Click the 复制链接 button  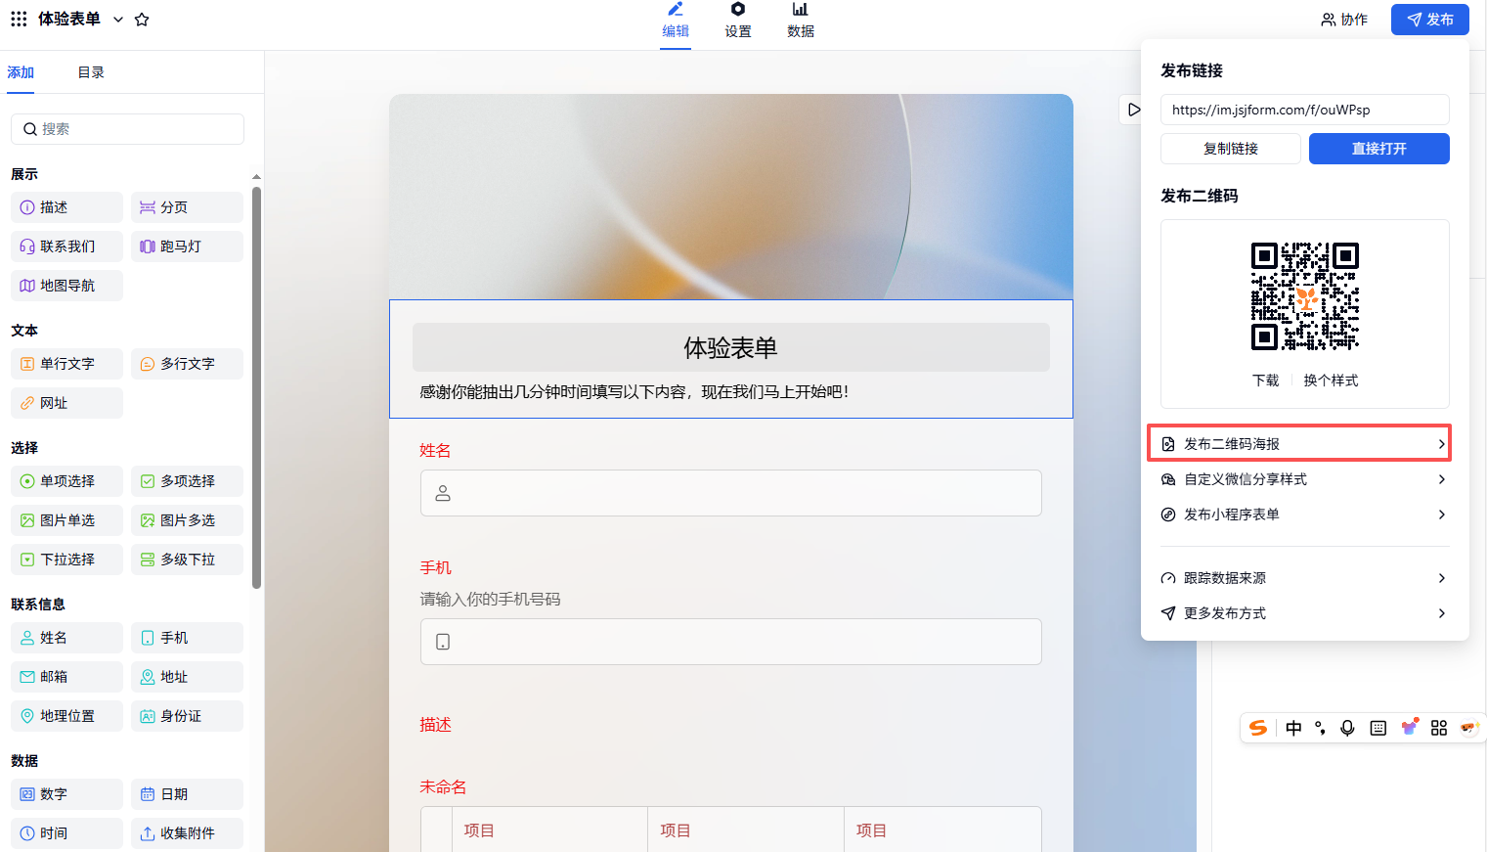(x=1230, y=149)
